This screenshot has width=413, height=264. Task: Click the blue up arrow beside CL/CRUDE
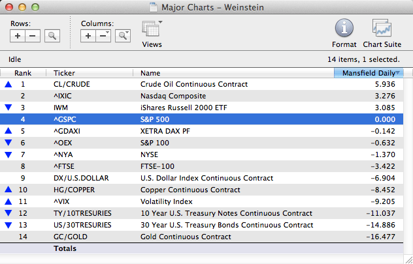8,84
